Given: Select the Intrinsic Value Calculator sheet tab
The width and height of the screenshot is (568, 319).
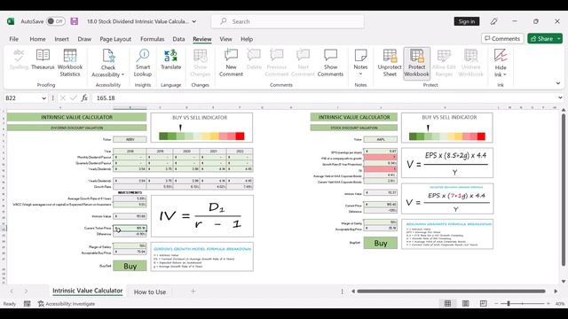Looking at the screenshot, I should tap(87, 291).
